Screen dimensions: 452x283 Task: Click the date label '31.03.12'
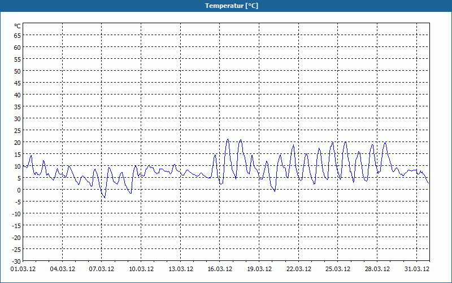[417, 269]
